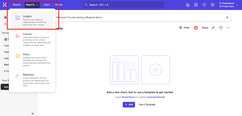Open the settings gear icon
The height and width of the screenshot is (116, 242).
click(x=213, y=5)
